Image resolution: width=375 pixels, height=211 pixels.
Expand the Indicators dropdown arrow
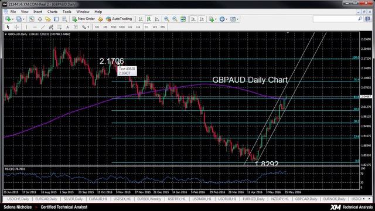(x=216, y=19)
